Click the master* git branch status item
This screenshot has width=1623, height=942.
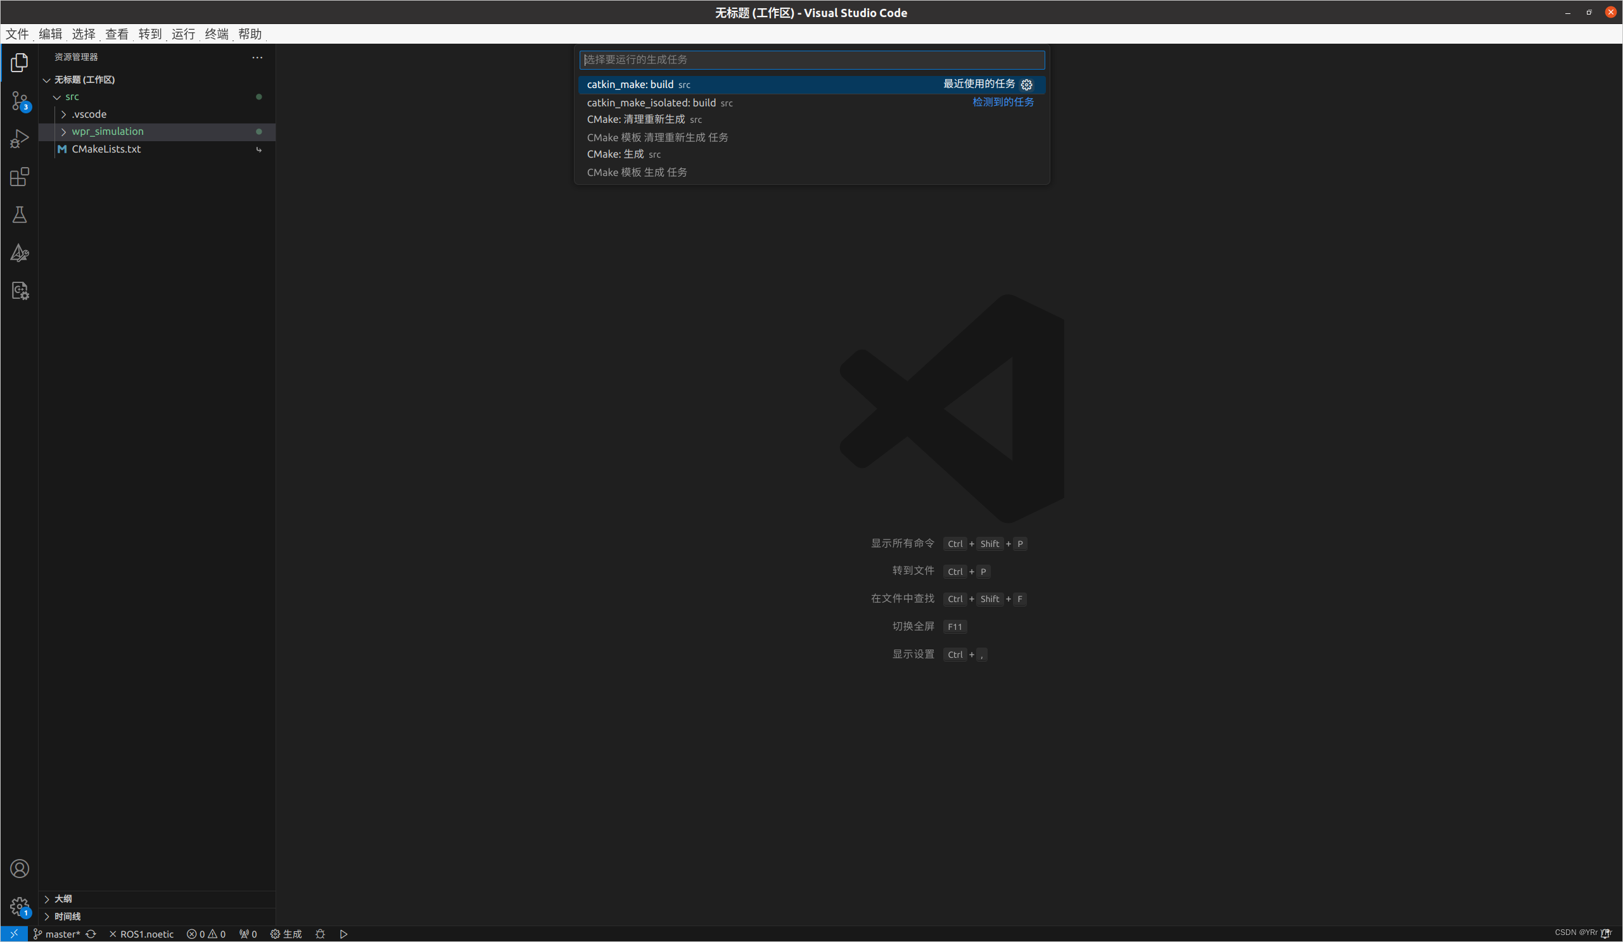(56, 934)
